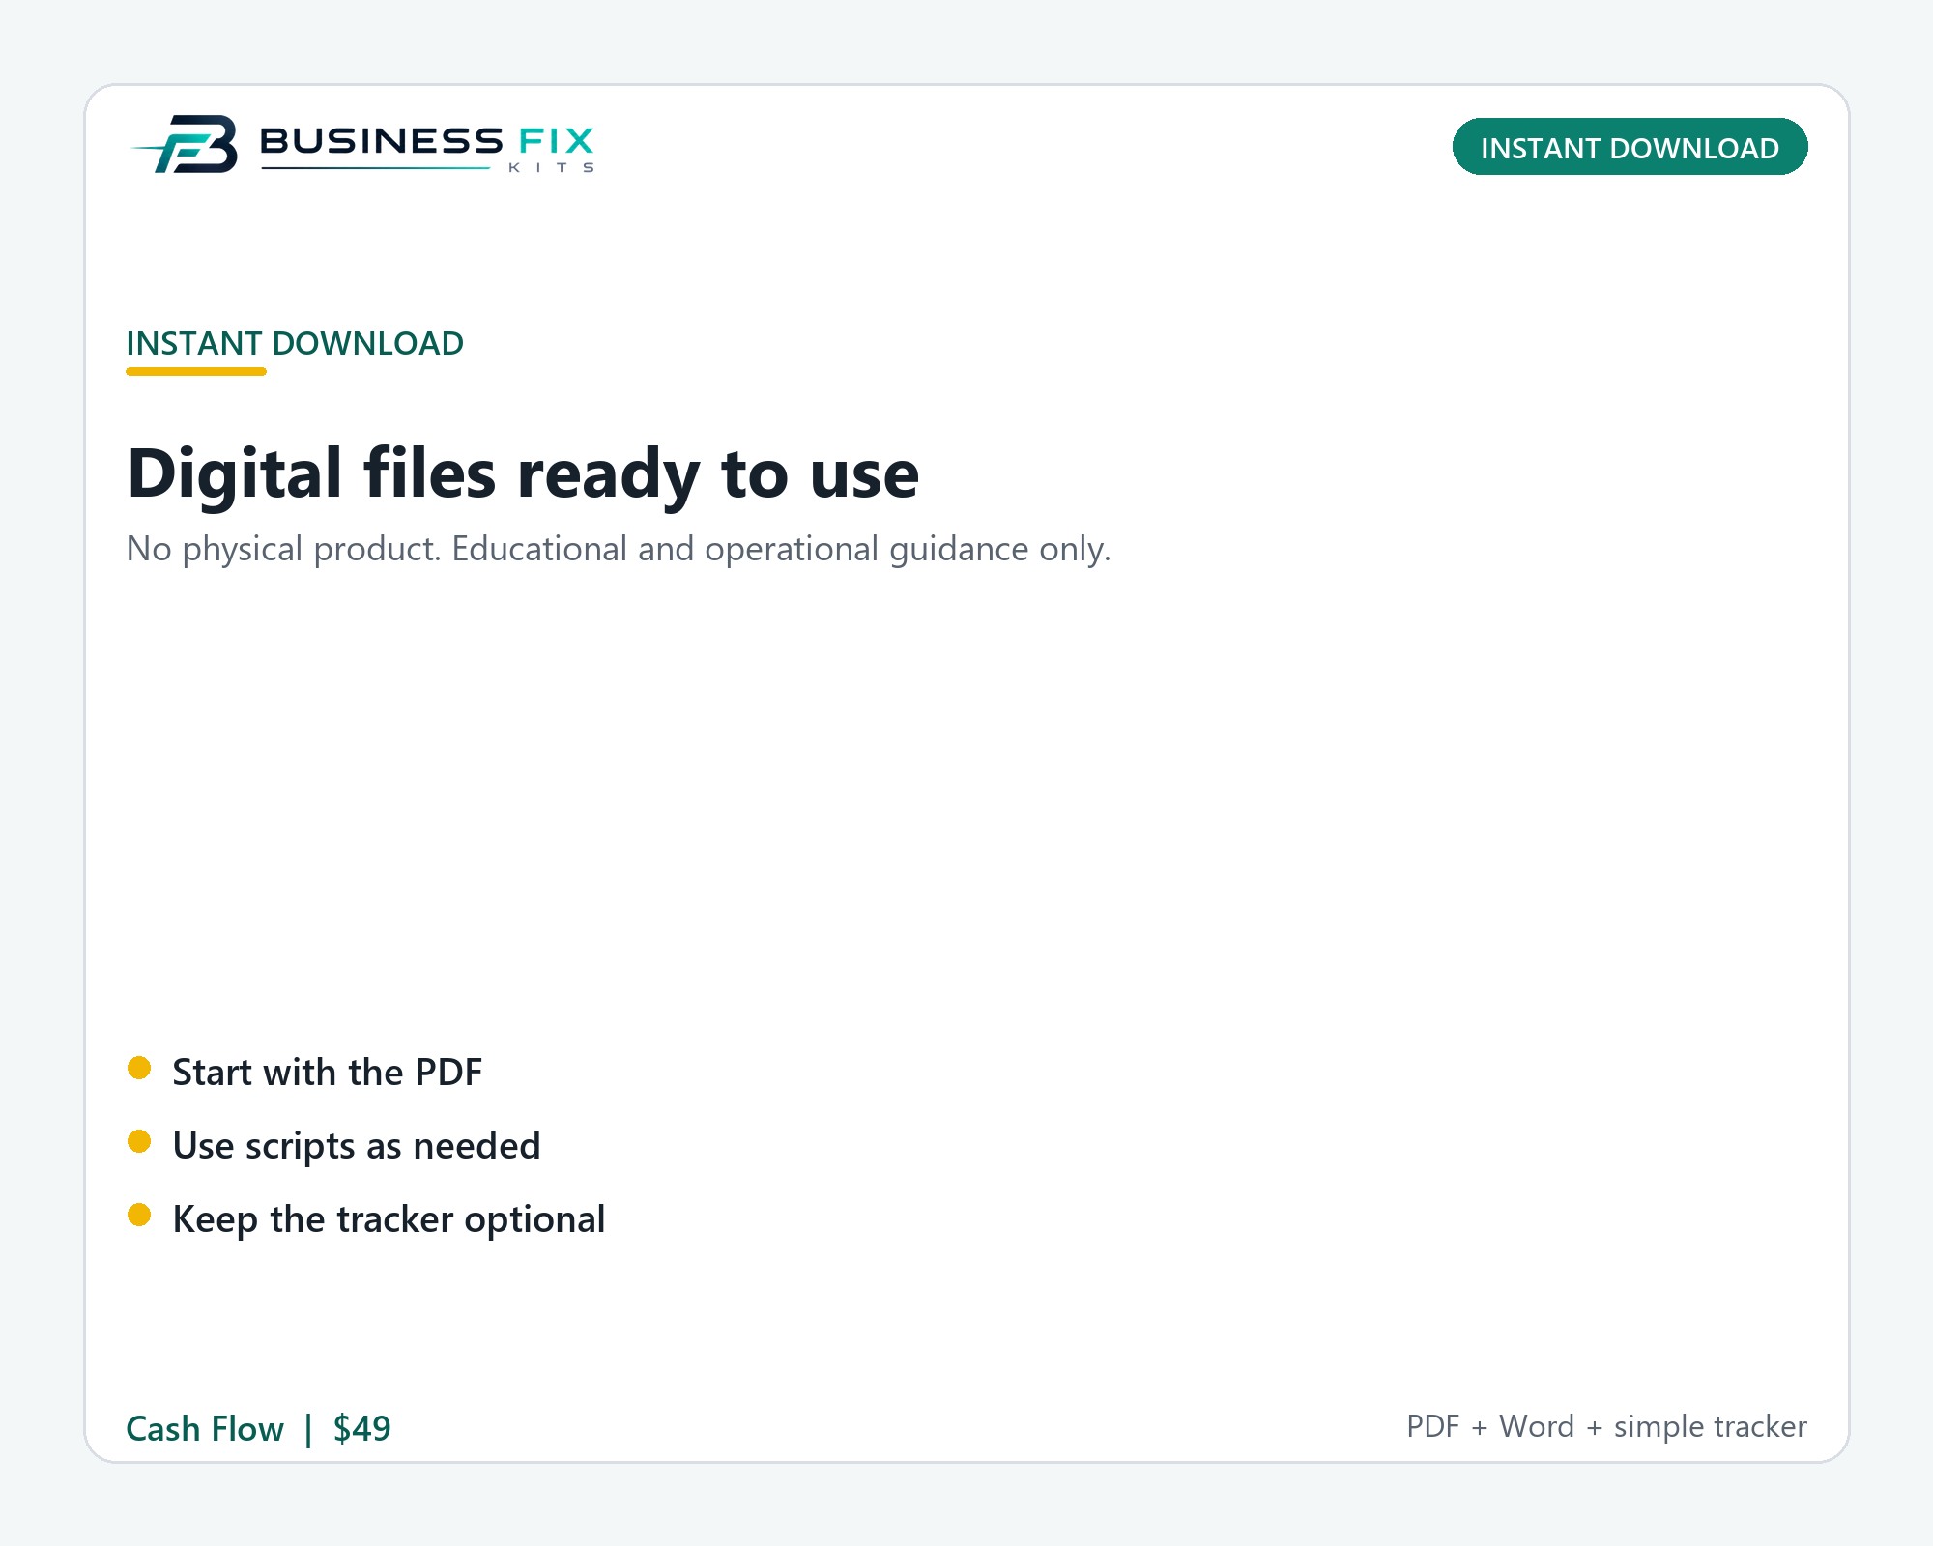Click the Business Fix Kits logo
1933x1546 pixels.
point(362,145)
